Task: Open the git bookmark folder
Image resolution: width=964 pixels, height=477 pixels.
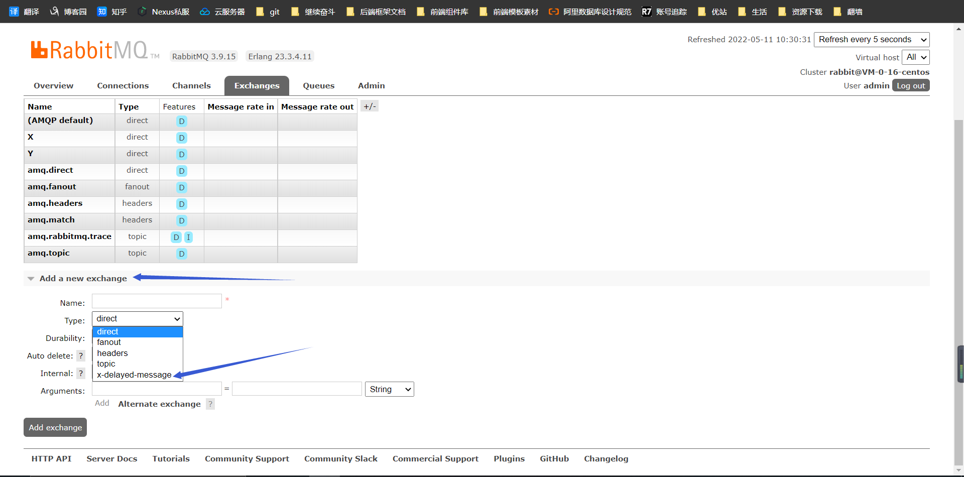Action: pos(268,12)
